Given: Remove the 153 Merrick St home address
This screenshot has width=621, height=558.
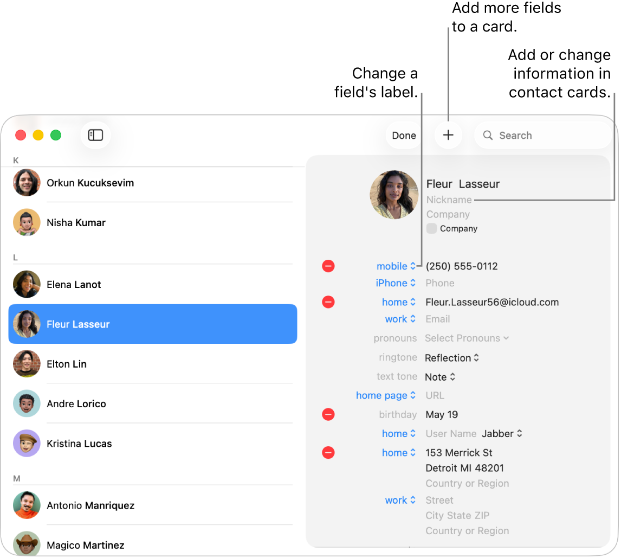Looking at the screenshot, I should 328,452.
